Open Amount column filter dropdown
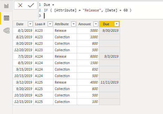 [x=96, y=24]
